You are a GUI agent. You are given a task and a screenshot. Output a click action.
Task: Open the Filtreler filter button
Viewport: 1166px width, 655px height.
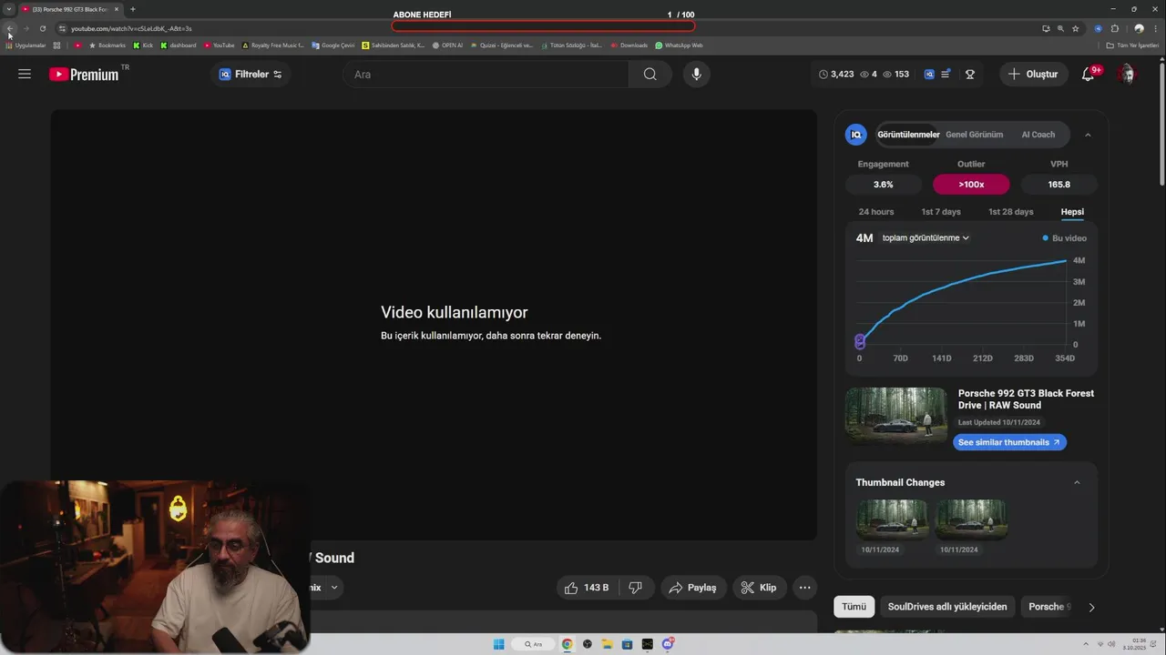pos(251,75)
